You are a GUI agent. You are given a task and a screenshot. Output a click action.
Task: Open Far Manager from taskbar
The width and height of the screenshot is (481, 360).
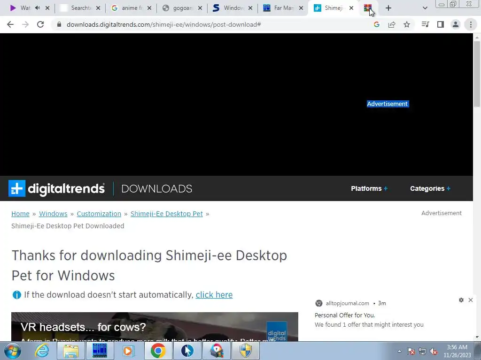coord(100,351)
